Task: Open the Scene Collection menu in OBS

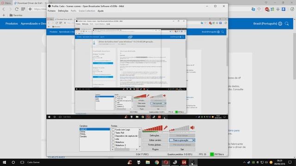Action: 87,11
